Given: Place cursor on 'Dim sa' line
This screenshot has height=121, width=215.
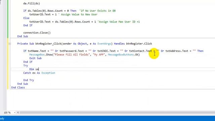Looking at the screenshot, I should tap(34, 69).
